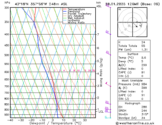Click the Most Unstable section heading
Viewport: 162px width, 125px height.
click(132, 81)
